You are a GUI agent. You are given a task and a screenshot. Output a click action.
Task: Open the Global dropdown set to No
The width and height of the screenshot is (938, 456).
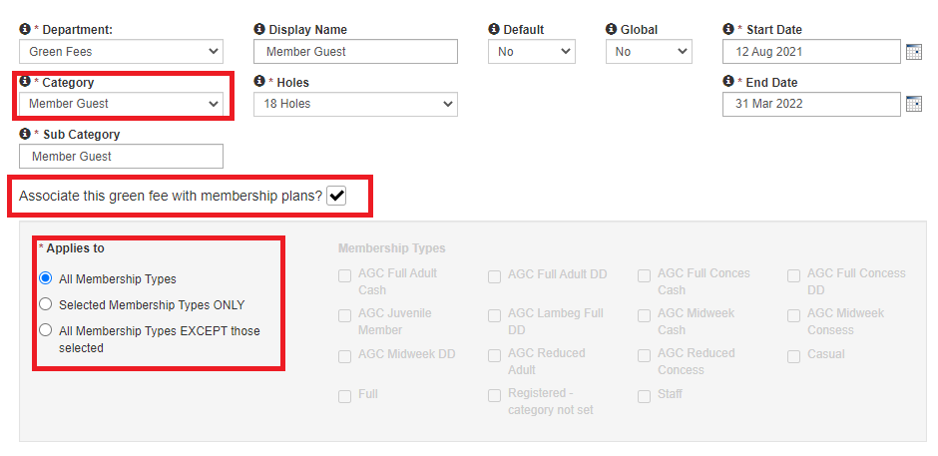click(649, 52)
